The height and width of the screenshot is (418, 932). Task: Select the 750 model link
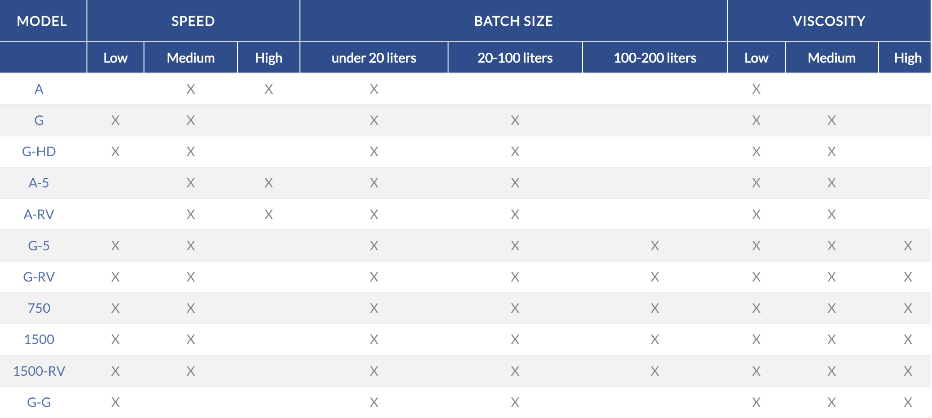point(39,308)
